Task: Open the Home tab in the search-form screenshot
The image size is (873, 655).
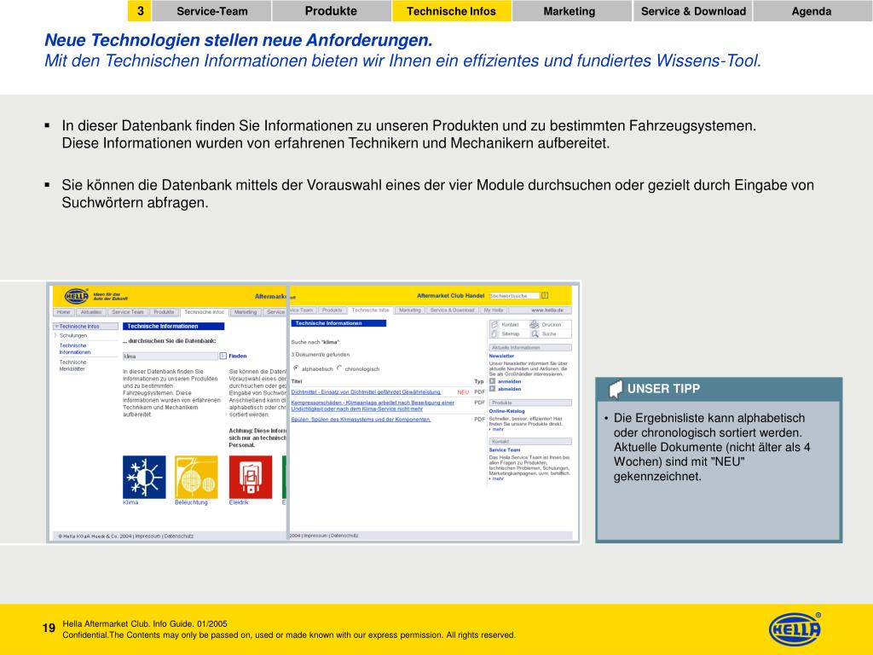Action: [x=63, y=312]
